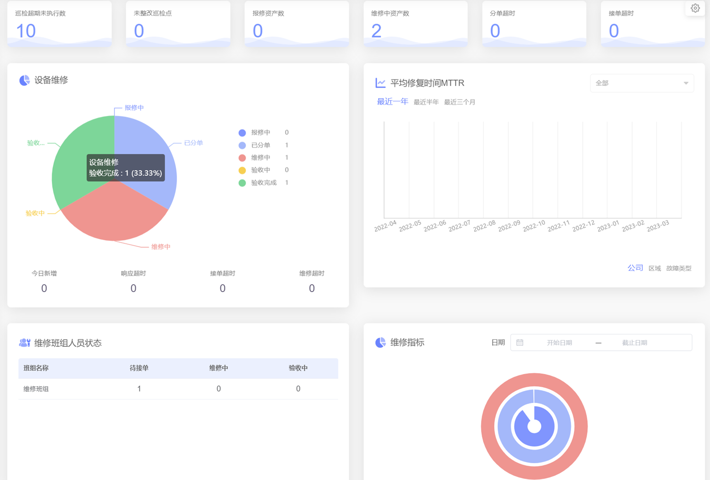
Task: Click the 待接单 column header
Action: [139, 368]
